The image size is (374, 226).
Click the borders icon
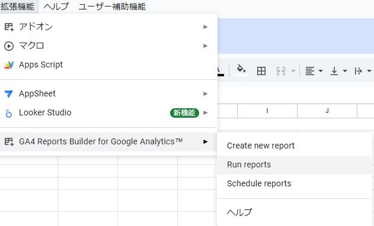coord(261,71)
